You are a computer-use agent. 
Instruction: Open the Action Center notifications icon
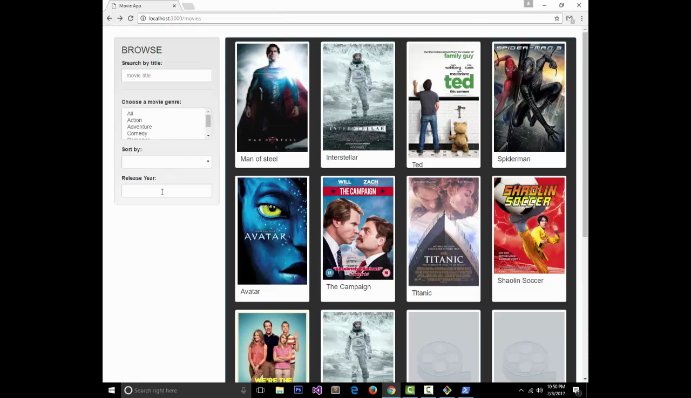tap(577, 390)
